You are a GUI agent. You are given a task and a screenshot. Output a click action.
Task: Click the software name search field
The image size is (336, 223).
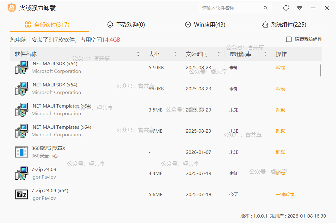[x=231, y=8]
